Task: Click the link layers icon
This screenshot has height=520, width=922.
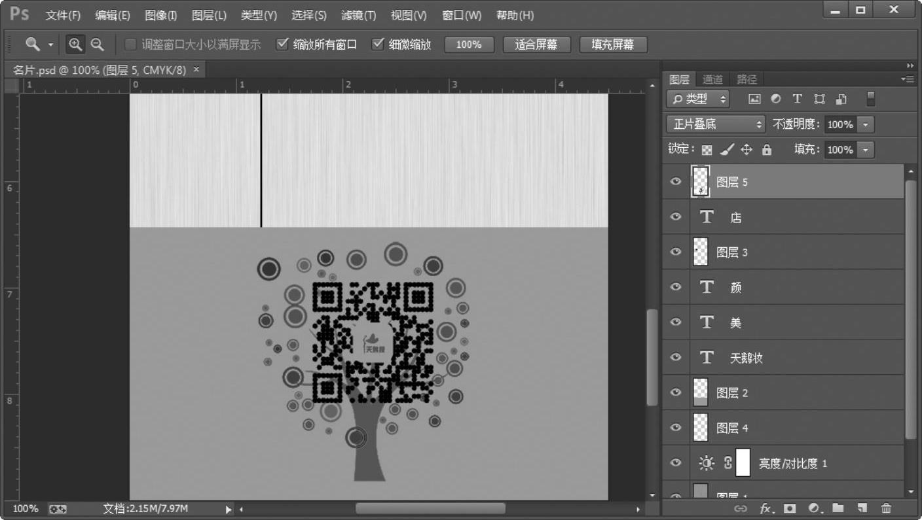Action: 741,508
